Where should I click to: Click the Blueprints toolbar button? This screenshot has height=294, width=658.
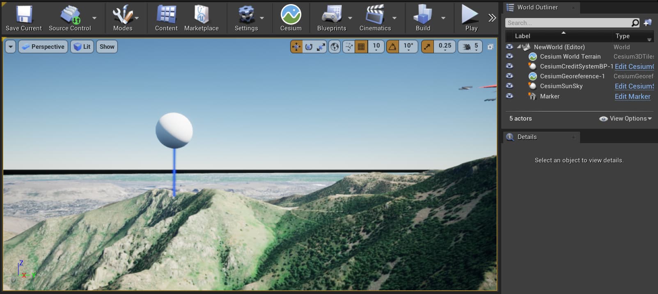(332, 18)
